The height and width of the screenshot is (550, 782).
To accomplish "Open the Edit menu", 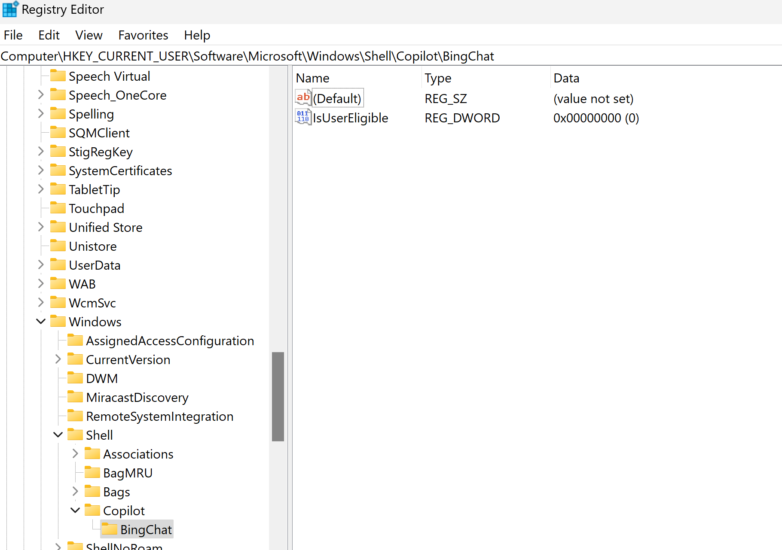I will pos(49,35).
